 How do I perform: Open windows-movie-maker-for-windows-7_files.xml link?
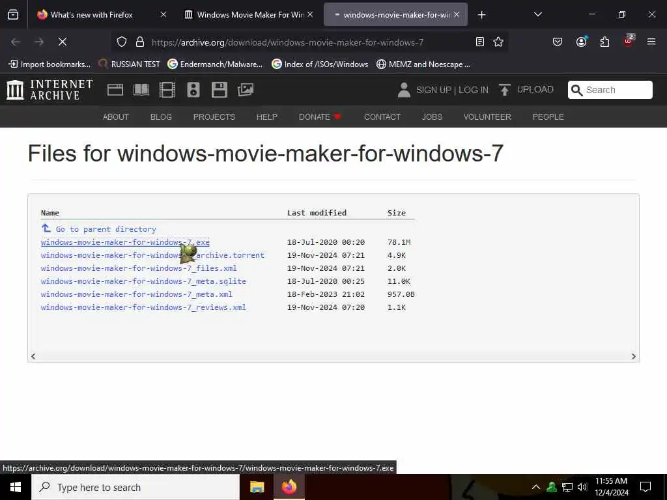pyautogui.click(x=139, y=268)
